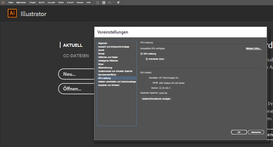Click the 2048 MB memory value

[x=163, y=93]
